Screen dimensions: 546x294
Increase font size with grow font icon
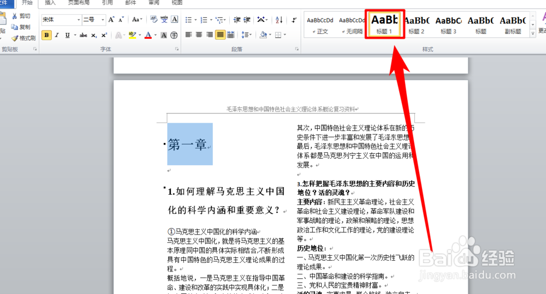111,20
